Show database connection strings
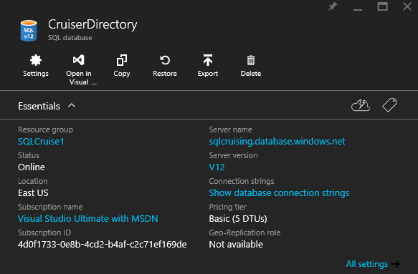 (x=279, y=193)
